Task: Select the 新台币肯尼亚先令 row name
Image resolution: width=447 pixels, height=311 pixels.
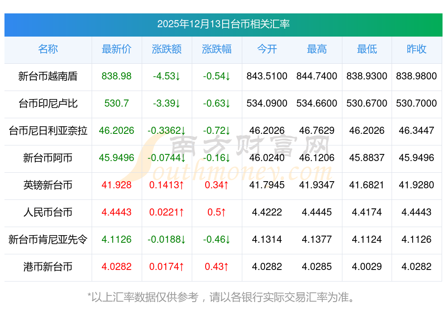Action: (x=48, y=239)
